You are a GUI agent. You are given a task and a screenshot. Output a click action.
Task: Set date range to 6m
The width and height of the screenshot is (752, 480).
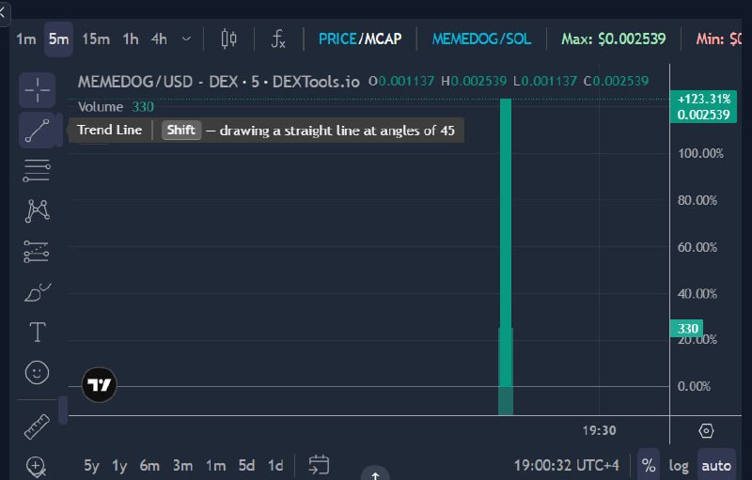(149, 465)
